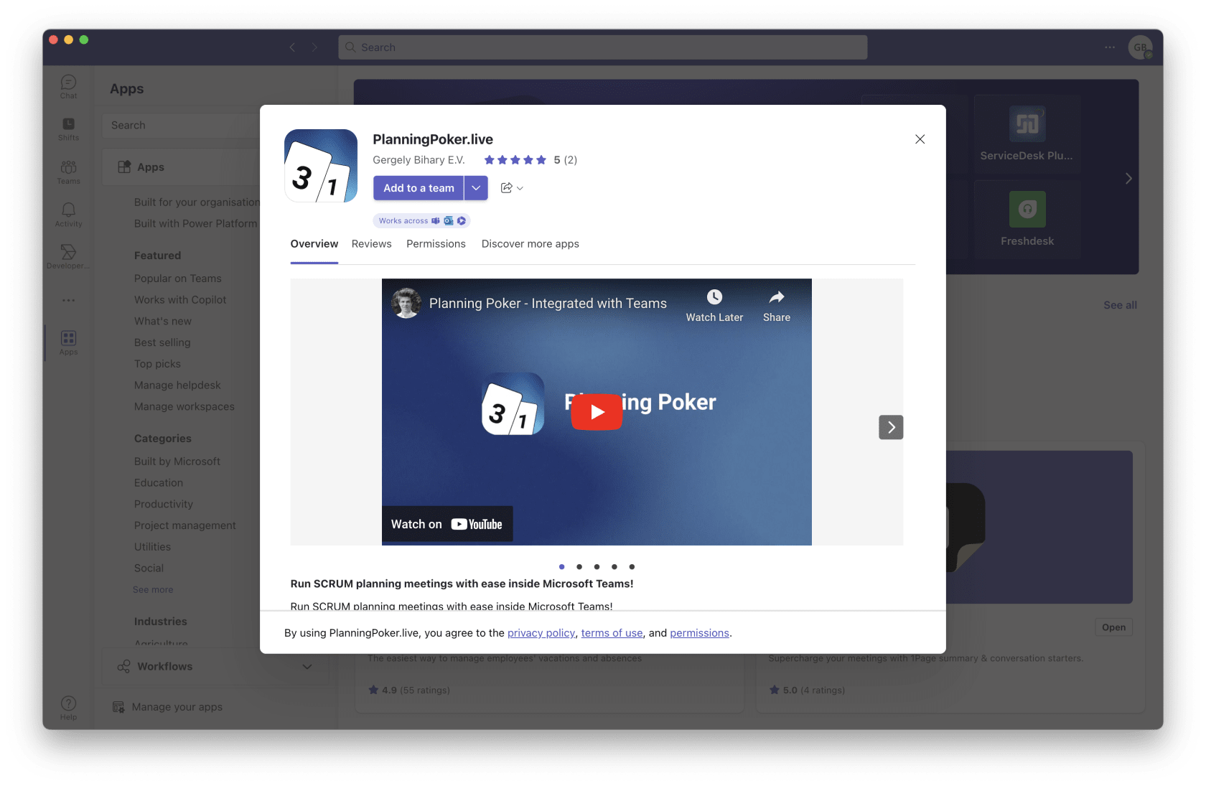Select Best selling in Featured list

162,342
